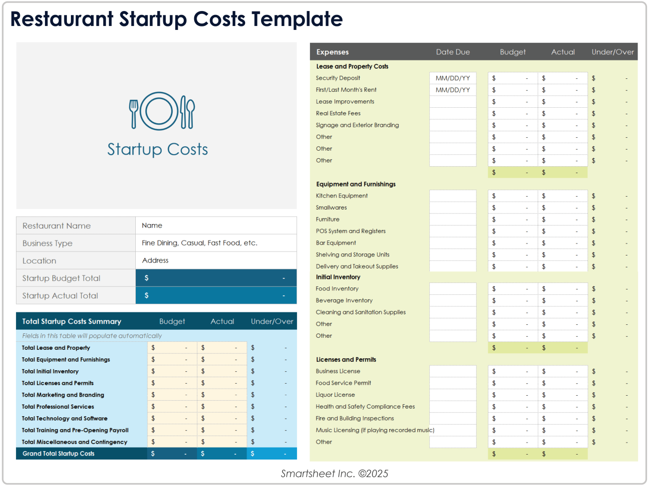This screenshot has width=649, height=486.
Task: Click the Expenses header bar
Action: pyautogui.click(x=332, y=51)
